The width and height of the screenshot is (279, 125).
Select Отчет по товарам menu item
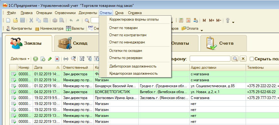[123, 28]
